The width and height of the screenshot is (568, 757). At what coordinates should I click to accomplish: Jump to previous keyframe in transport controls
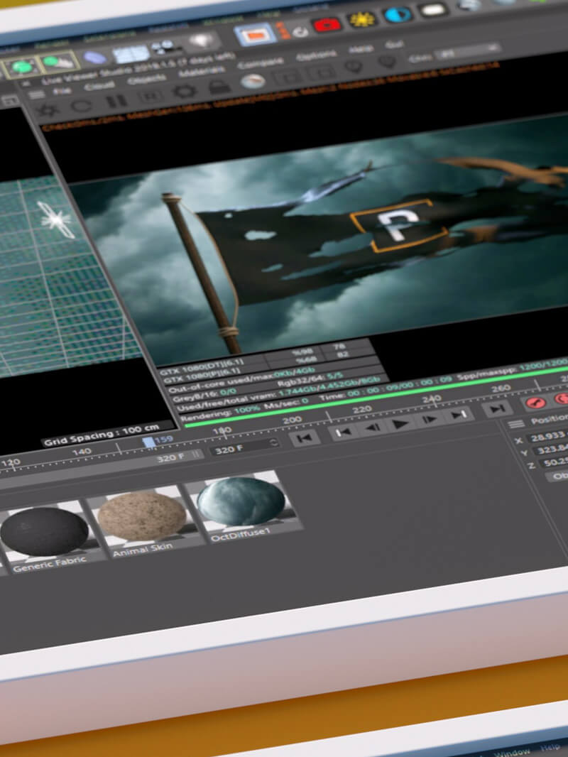click(x=343, y=432)
